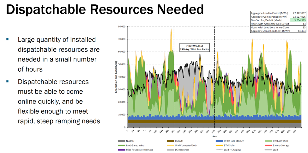
Task: Click the Generation and Load (MW) axis title
Action: point(117,76)
